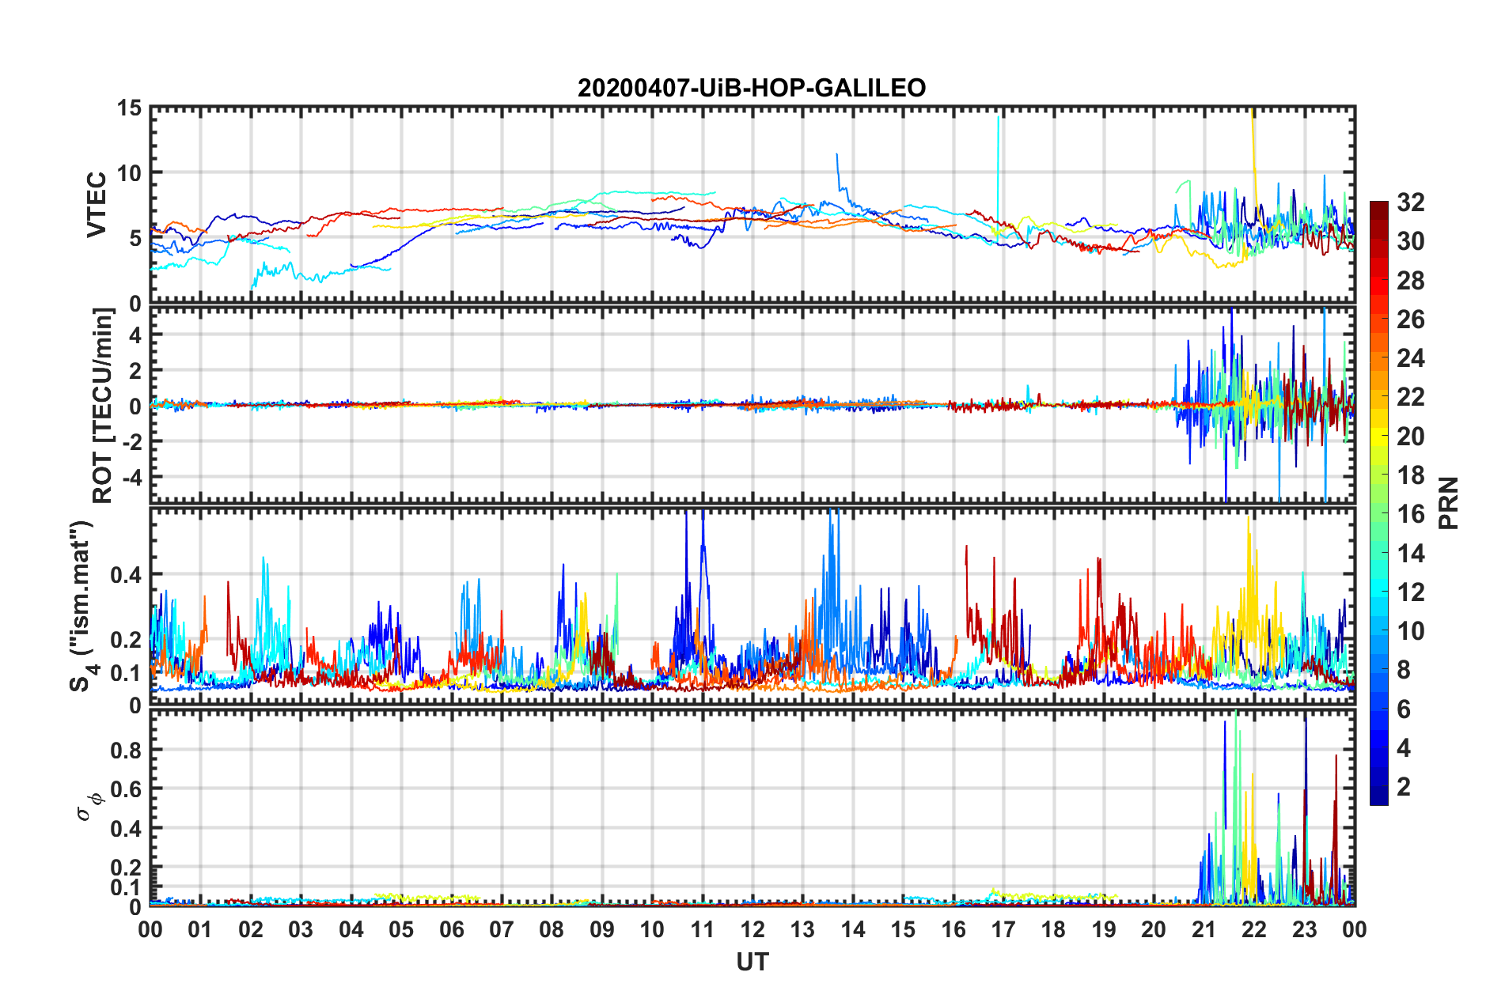The width and height of the screenshot is (1505, 1006).
Task: Select the VTEC y-axis label
Action: 97,204
